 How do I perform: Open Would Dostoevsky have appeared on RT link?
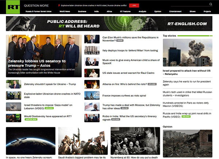pos(48,116)
